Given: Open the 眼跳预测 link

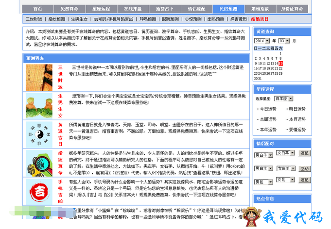Looking at the screenshot, I should 170,19.
